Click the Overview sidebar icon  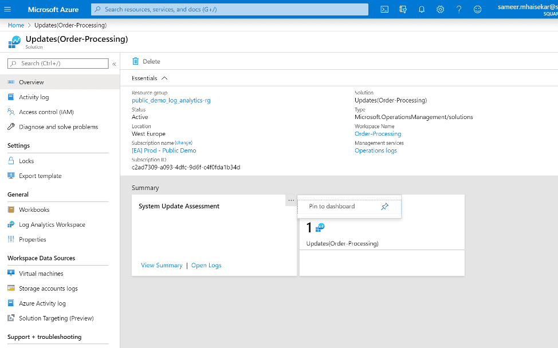point(11,82)
